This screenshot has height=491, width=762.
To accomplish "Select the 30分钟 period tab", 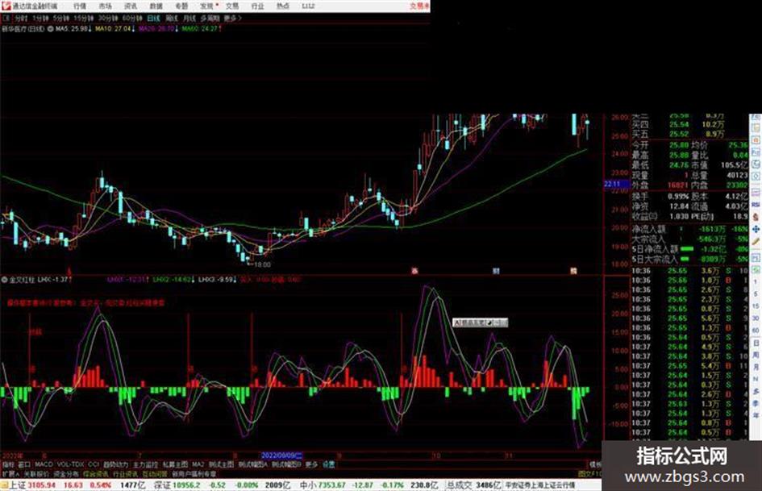I will coord(108,18).
